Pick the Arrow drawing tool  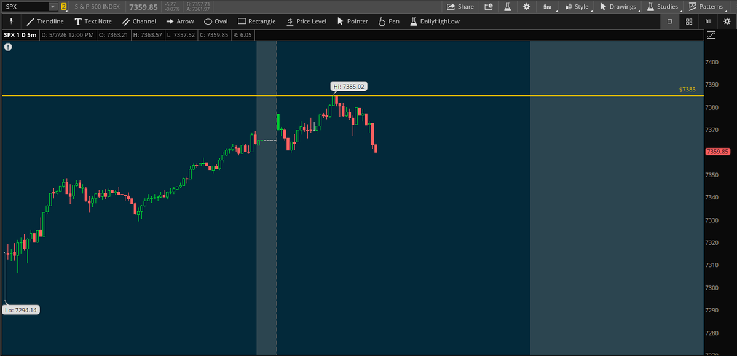[180, 21]
